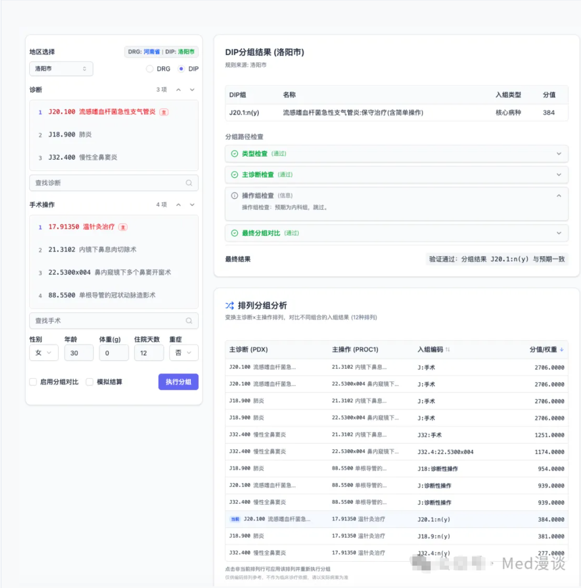
Task: Tick the 模拟结算 checkbox
Action: pos(90,382)
